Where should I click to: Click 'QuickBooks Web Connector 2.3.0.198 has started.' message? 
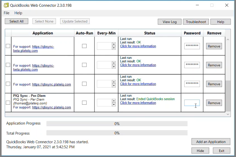click(48, 142)
